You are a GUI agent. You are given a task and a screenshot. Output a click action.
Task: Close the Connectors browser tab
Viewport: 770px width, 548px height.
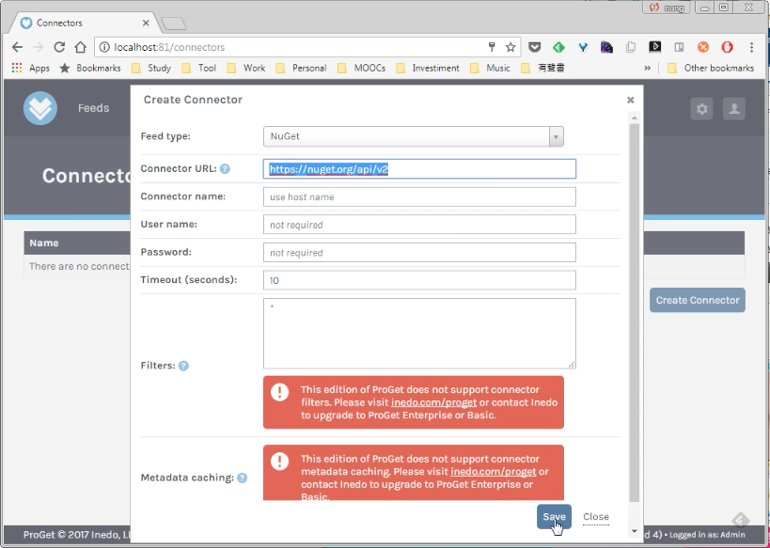click(146, 23)
